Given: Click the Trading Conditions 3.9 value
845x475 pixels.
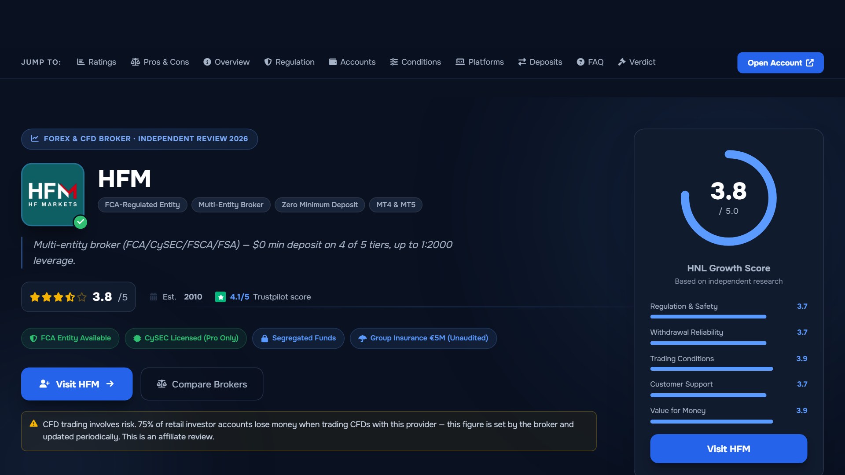Looking at the screenshot, I should coord(801,358).
